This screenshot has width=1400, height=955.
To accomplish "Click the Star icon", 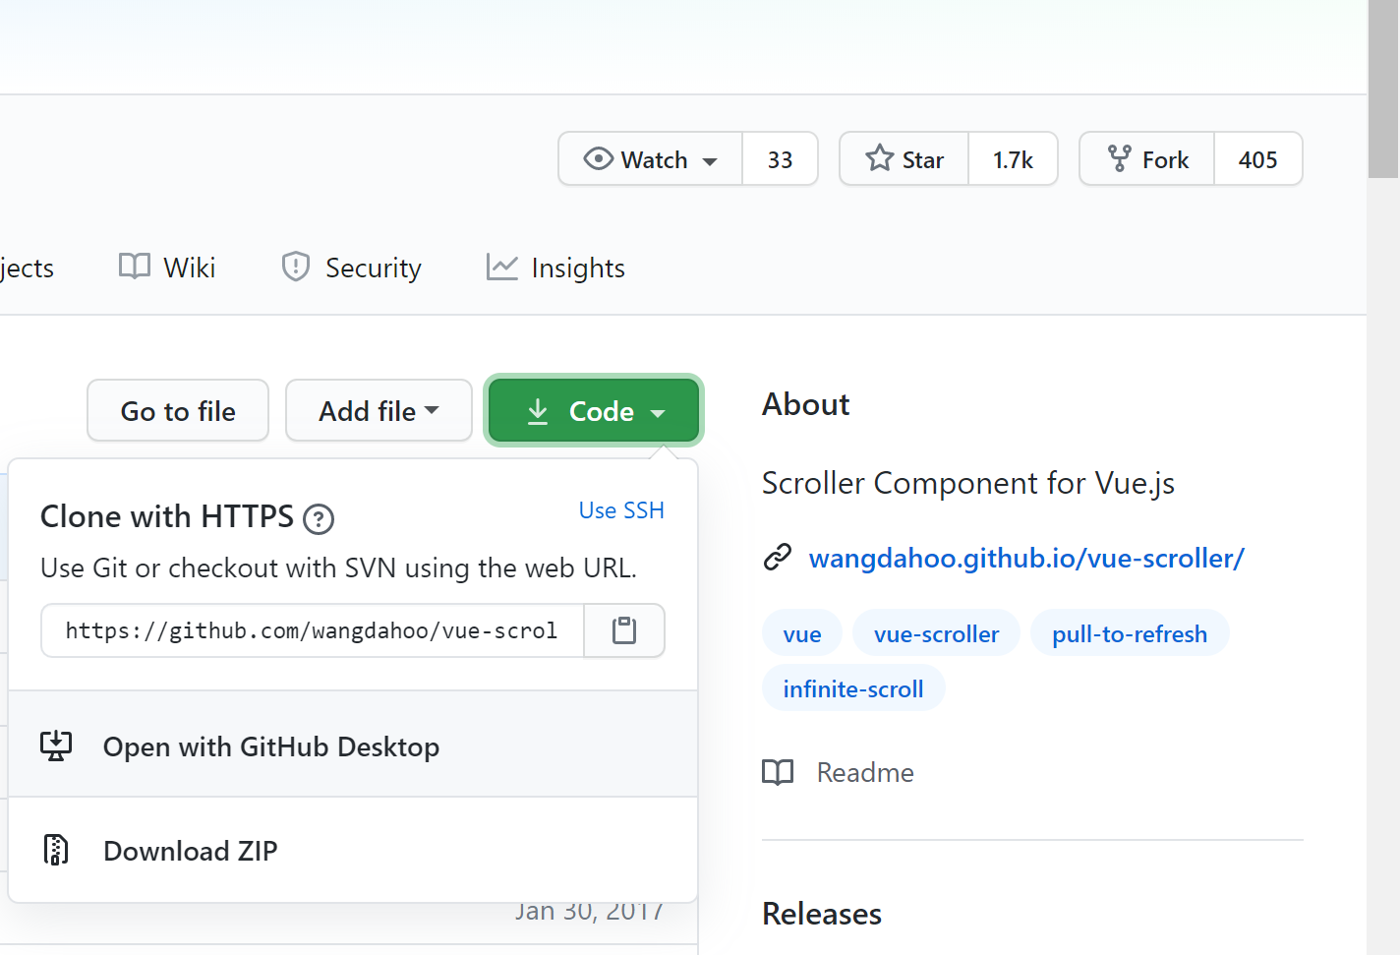I will (879, 158).
